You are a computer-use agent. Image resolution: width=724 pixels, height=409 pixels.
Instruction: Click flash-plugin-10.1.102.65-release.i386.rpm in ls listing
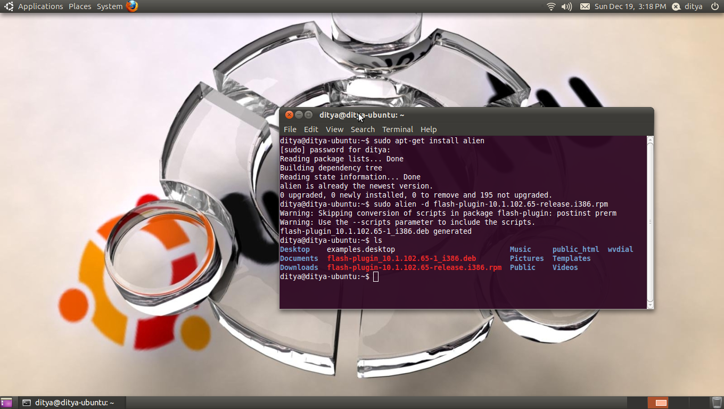[x=414, y=267]
